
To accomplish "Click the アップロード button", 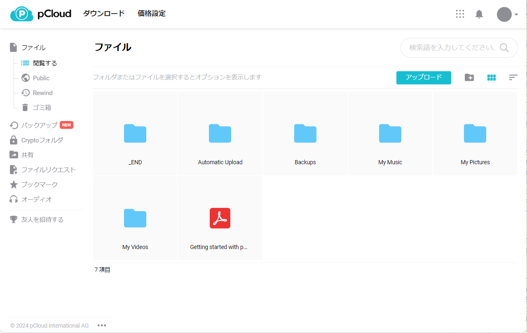I will [424, 77].
